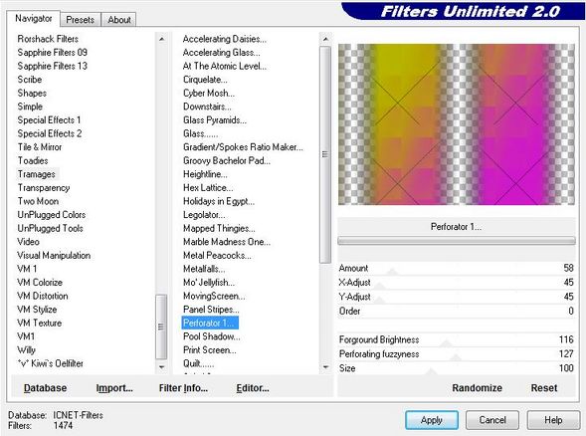Click the Perforator preview image
This screenshot has height=436, width=586.
coord(457,124)
